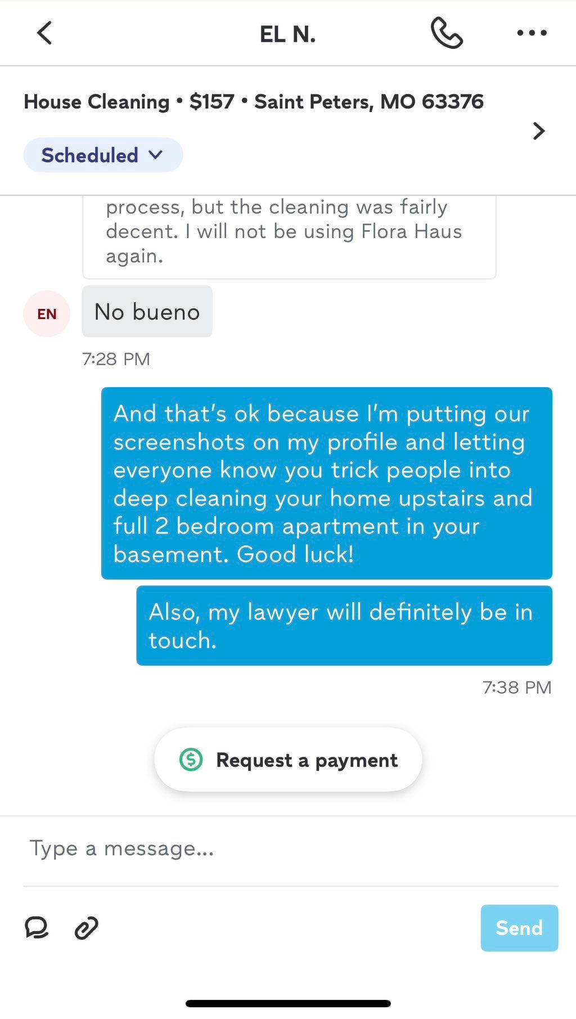The image size is (576, 1019).
Task: Tap the No bueno message bubble
Action: click(x=147, y=311)
